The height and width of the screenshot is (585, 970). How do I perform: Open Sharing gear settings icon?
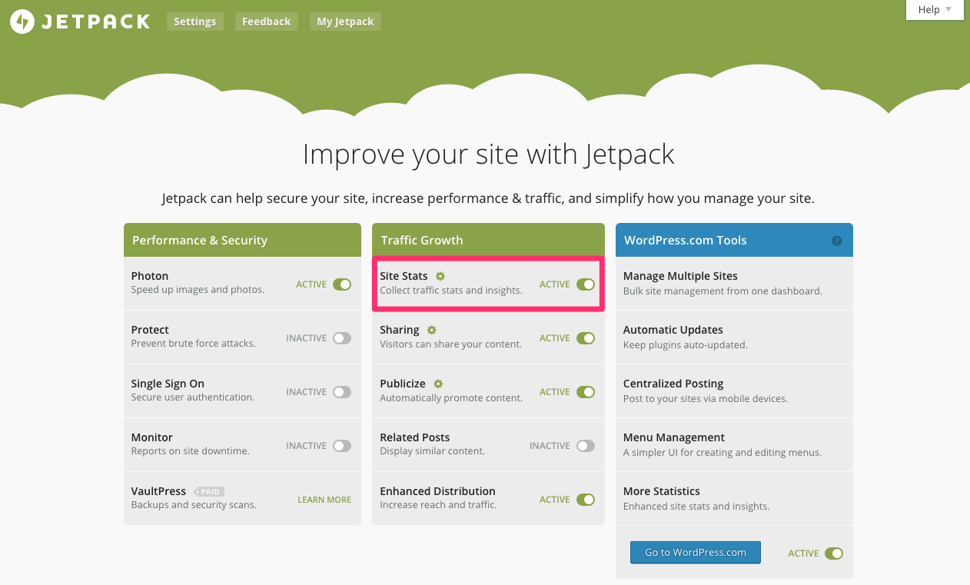432,330
